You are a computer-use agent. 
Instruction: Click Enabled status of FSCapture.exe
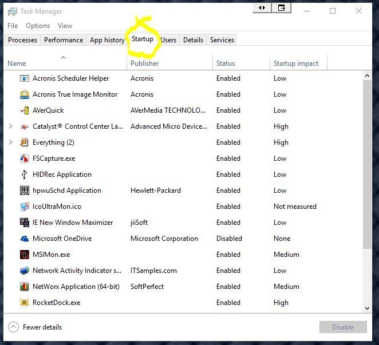tap(228, 158)
